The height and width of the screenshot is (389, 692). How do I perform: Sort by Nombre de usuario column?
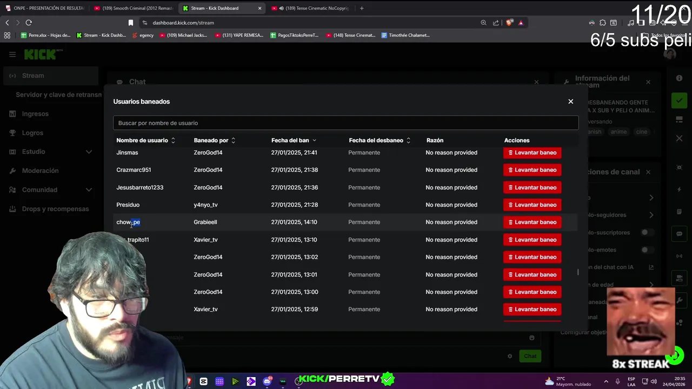coord(146,140)
